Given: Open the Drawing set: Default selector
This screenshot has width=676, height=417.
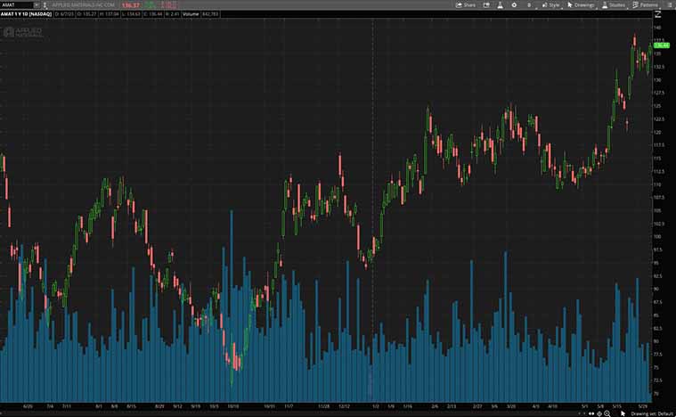Looking at the screenshot, I should tap(651, 413).
